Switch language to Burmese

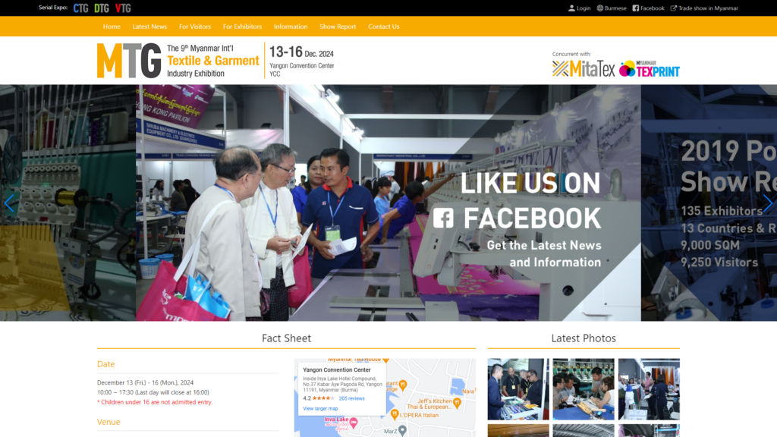615,8
